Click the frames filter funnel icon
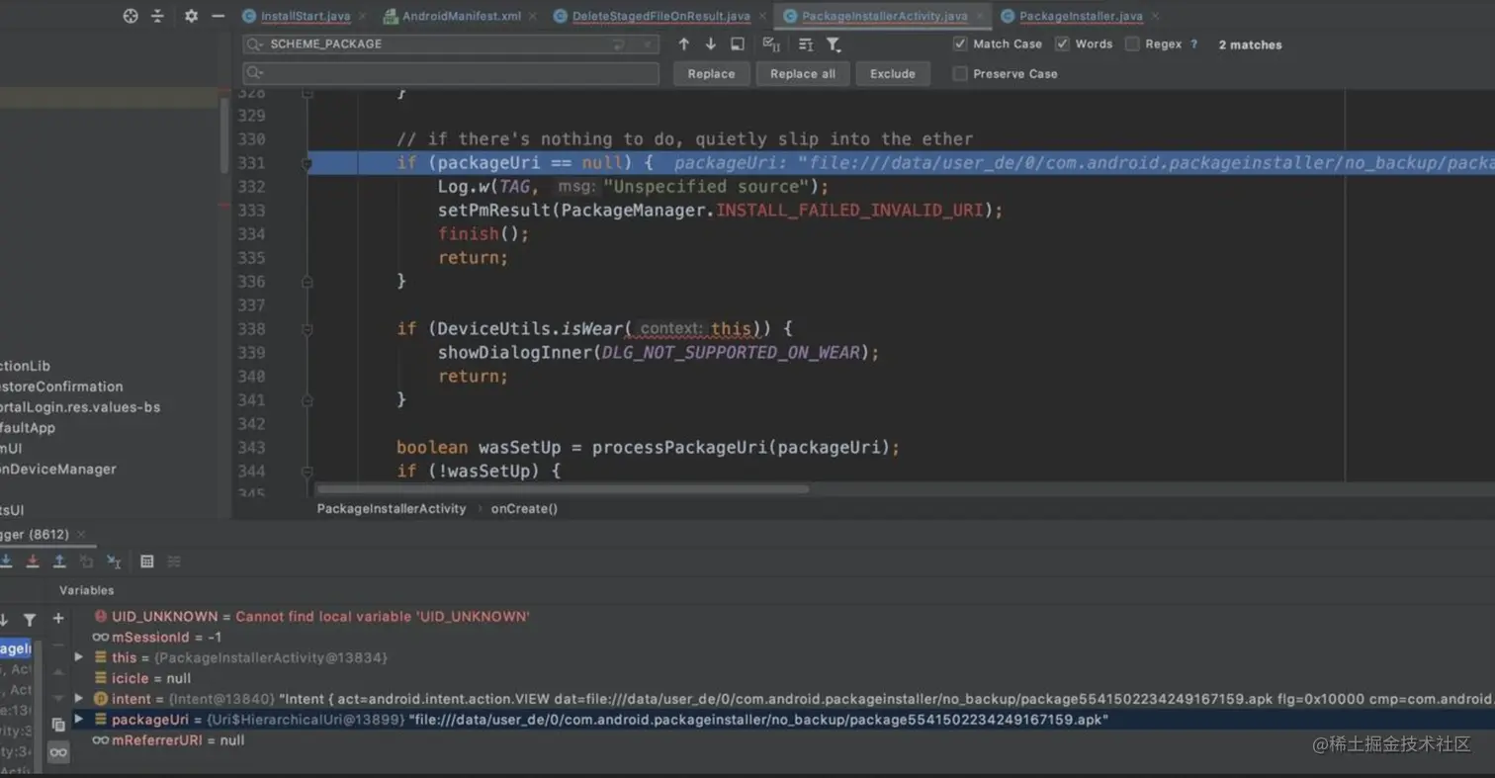Image resolution: width=1495 pixels, height=778 pixels. [x=30, y=620]
